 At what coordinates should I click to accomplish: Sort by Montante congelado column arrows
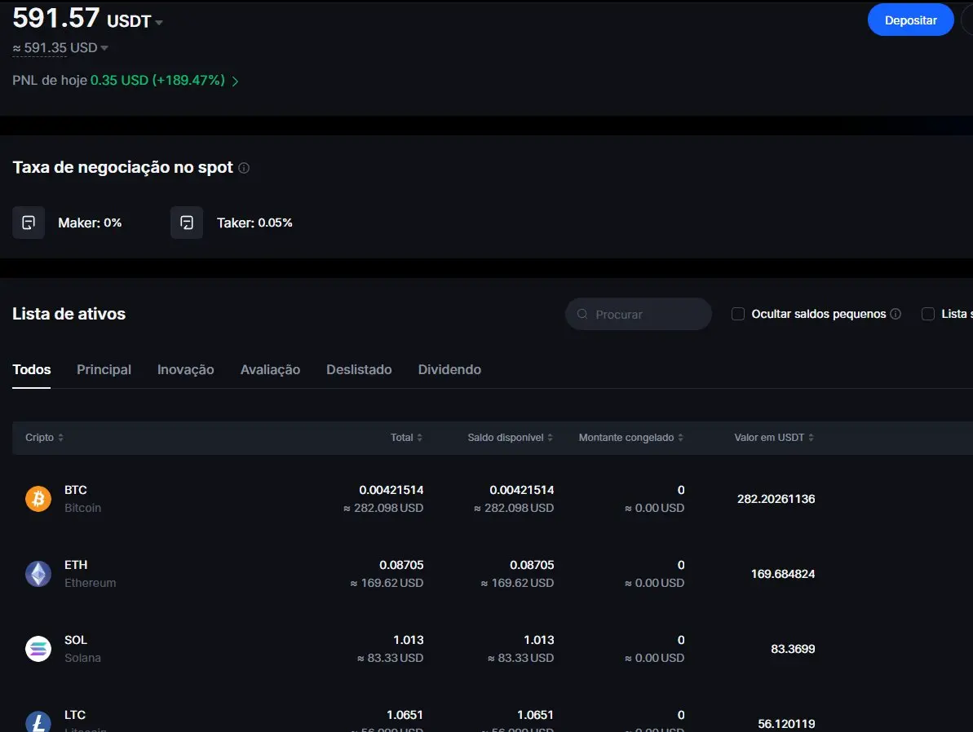coord(681,438)
